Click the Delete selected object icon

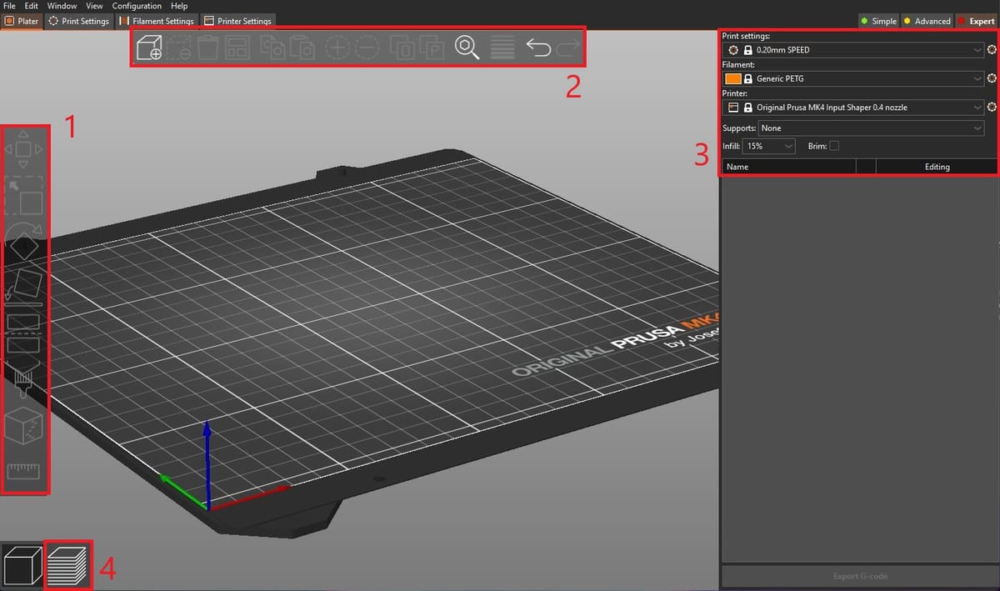click(179, 48)
